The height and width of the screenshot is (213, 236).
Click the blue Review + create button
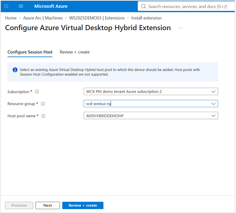tap(83, 205)
